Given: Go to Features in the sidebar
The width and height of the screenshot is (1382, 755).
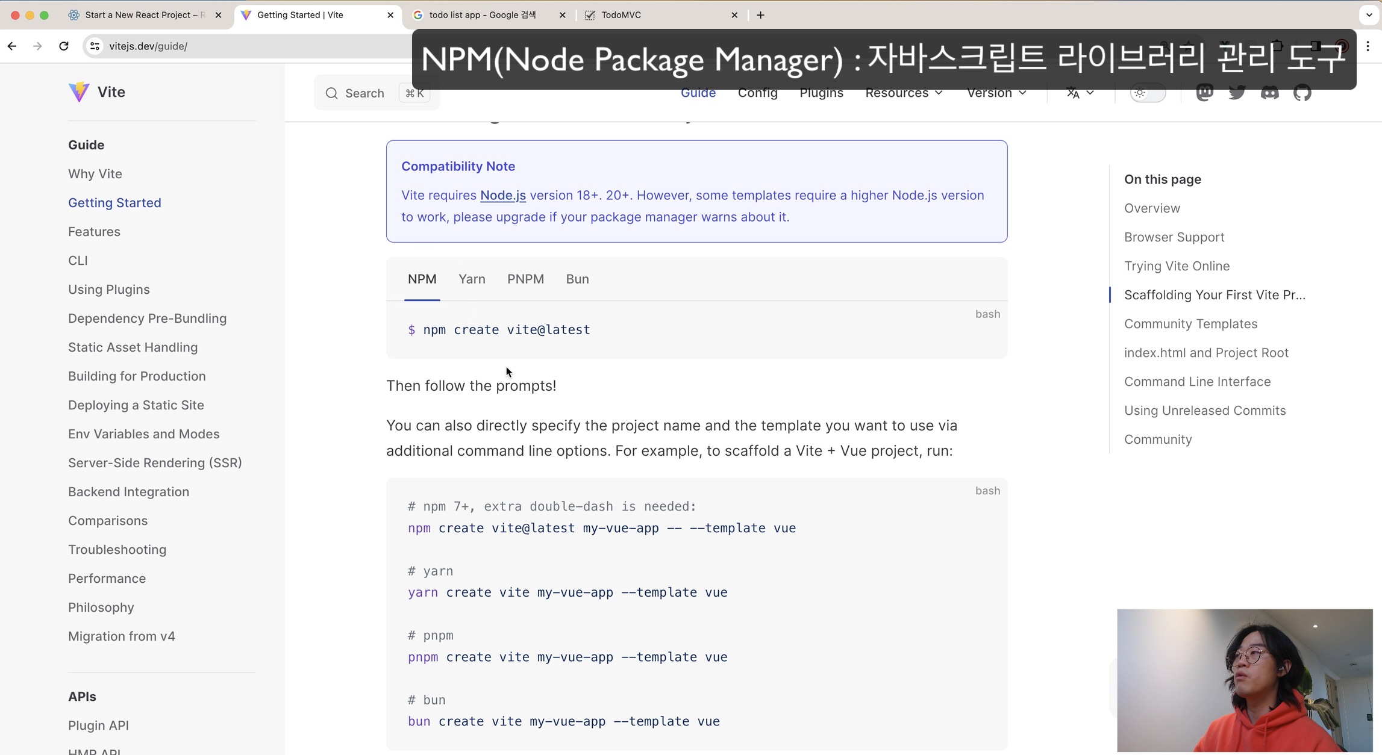Looking at the screenshot, I should pos(94,232).
